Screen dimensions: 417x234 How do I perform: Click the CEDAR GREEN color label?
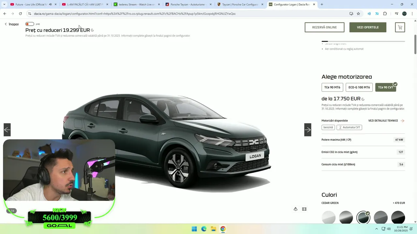330,203
